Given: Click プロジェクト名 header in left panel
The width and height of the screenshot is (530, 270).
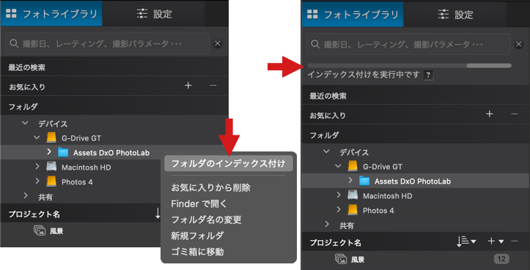Looking at the screenshot, I should (34, 214).
